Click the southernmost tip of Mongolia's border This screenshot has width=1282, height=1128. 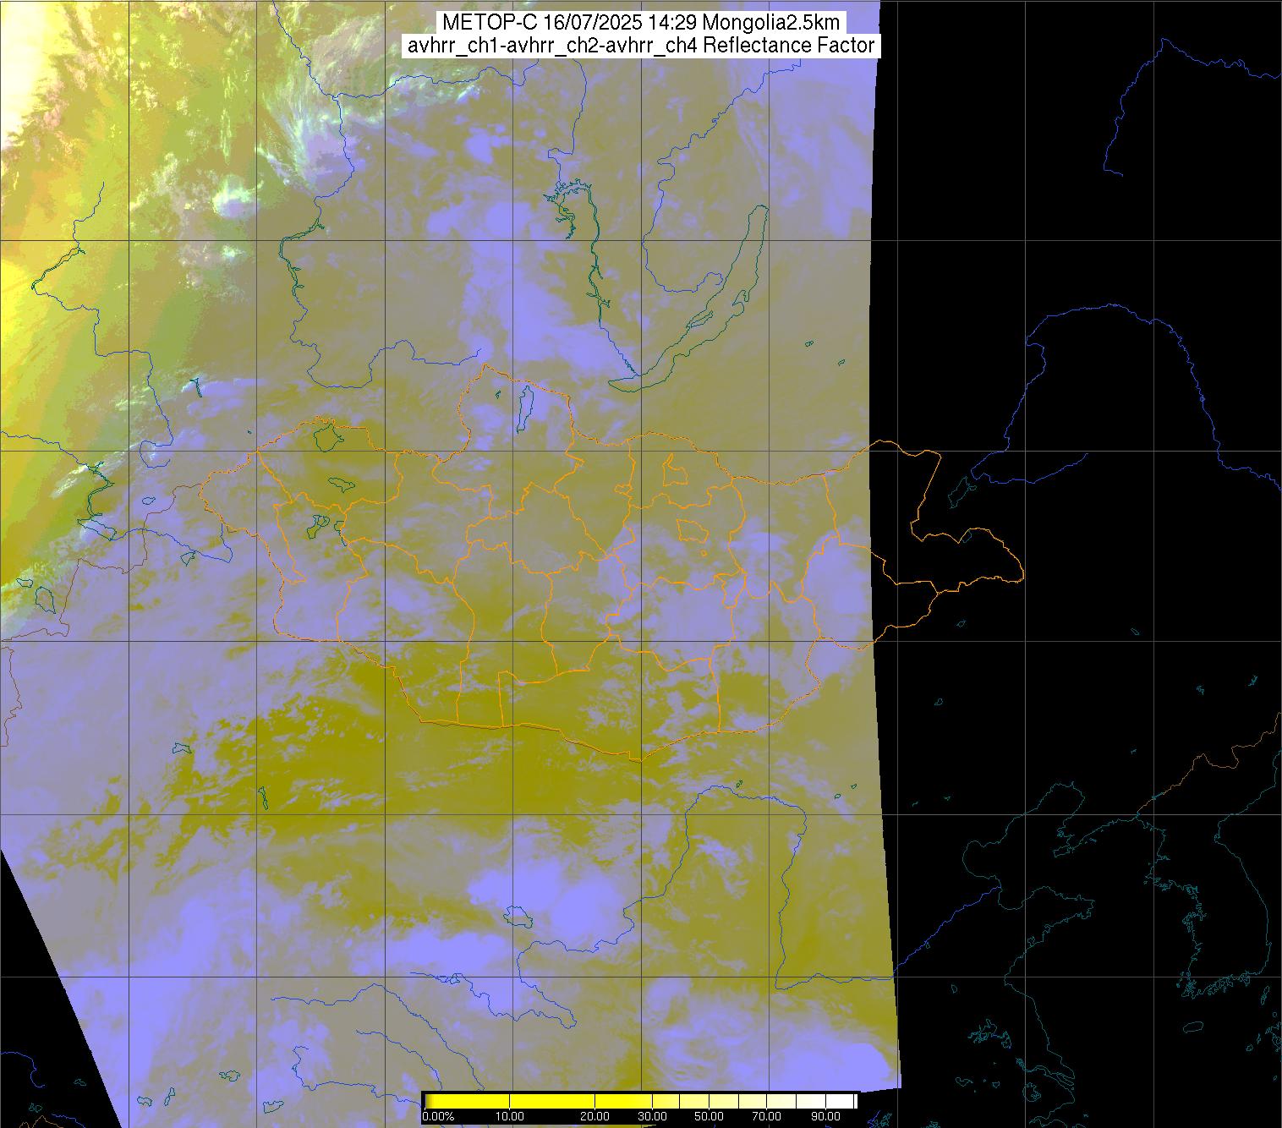(x=640, y=758)
